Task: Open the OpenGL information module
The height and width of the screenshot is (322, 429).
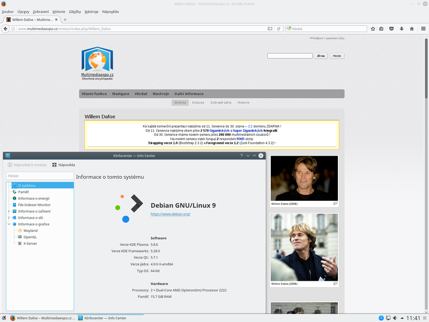Action: point(31,237)
